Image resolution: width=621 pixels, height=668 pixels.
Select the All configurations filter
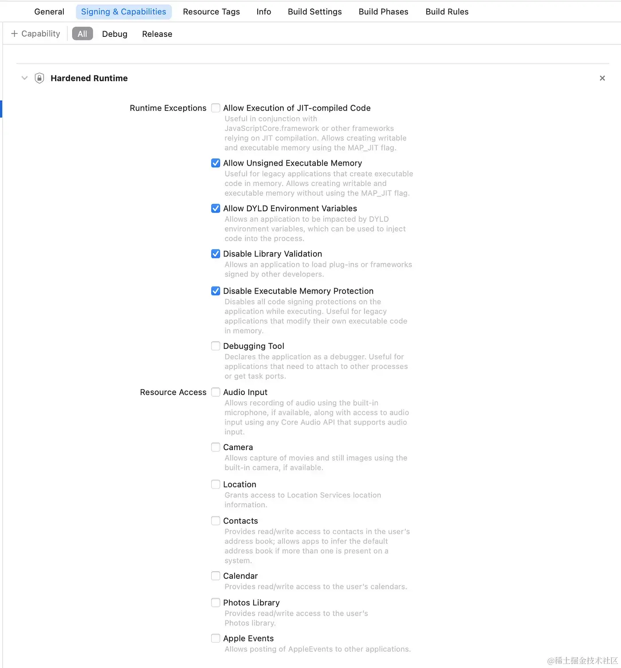[x=83, y=34]
